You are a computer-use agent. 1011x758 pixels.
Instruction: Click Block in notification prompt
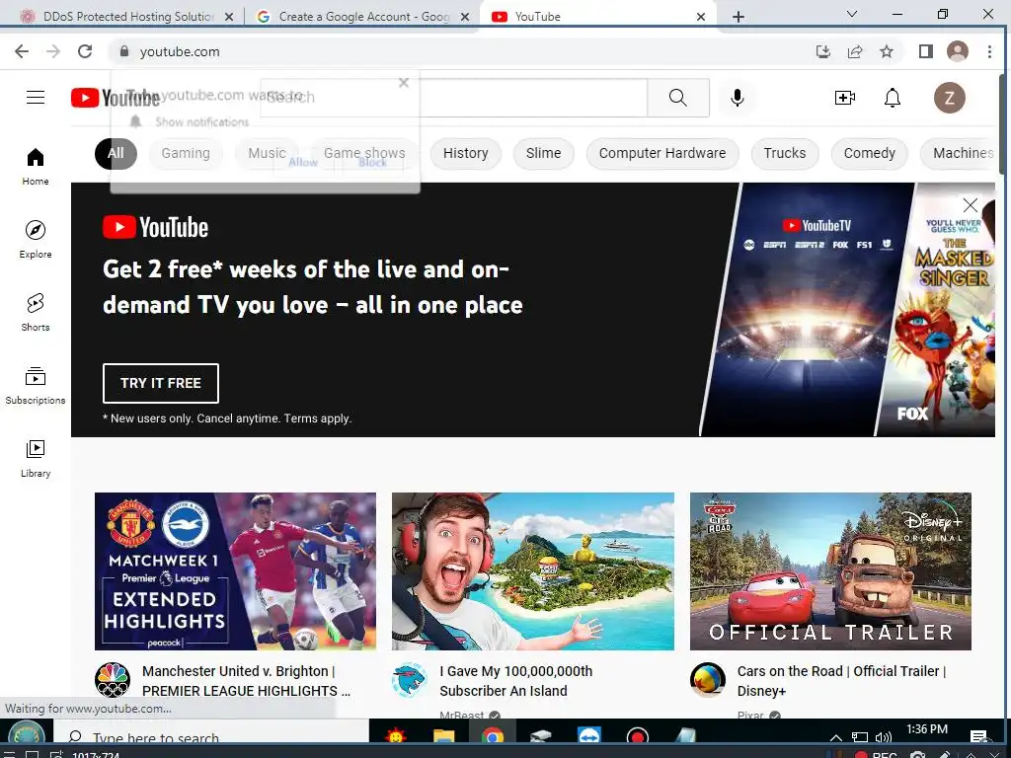[372, 163]
